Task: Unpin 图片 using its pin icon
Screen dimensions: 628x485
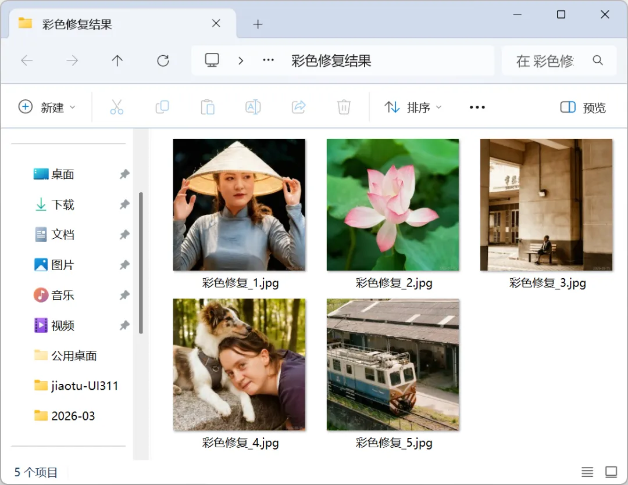Action: pos(124,265)
